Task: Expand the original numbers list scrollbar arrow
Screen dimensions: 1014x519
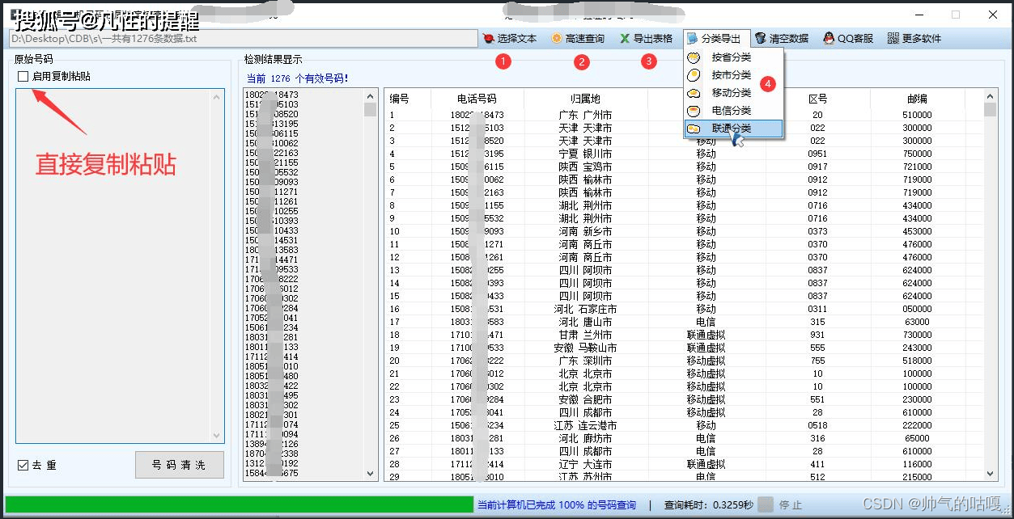Action: click(x=214, y=97)
